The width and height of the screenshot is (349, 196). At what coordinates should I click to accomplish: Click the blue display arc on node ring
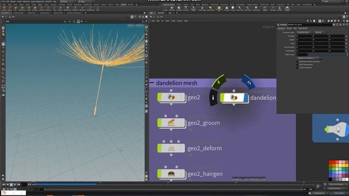pyautogui.click(x=249, y=82)
